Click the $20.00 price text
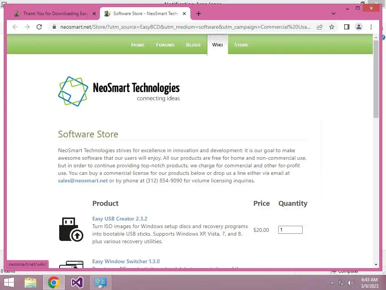 click(x=261, y=230)
